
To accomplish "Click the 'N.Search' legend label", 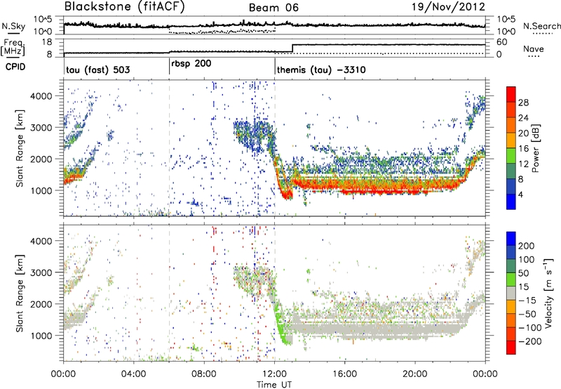I will (x=542, y=26).
